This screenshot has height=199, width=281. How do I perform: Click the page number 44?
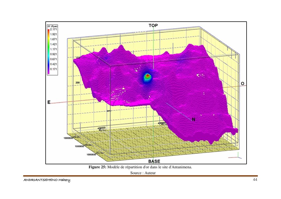(x=255, y=180)
